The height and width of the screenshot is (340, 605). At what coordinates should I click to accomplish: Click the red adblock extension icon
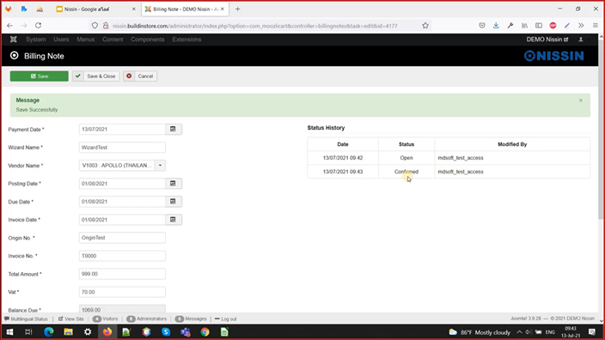(553, 26)
